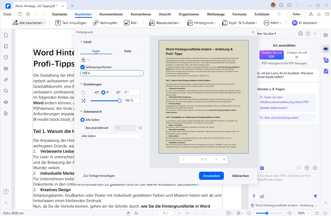The width and height of the screenshot is (331, 216).
Task: Open the color picker dropdown arrow
Action: [89, 60]
